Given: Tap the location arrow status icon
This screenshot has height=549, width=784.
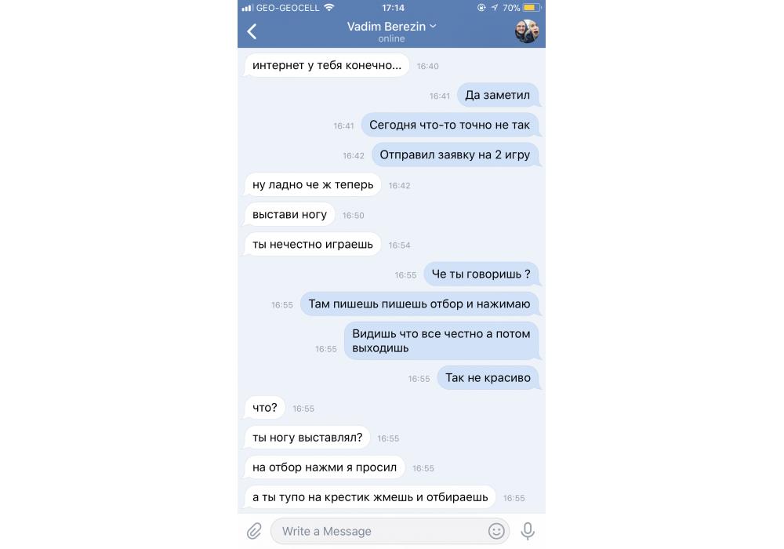Looking at the screenshot, I should pyautogui.click(x=494, y=8).
